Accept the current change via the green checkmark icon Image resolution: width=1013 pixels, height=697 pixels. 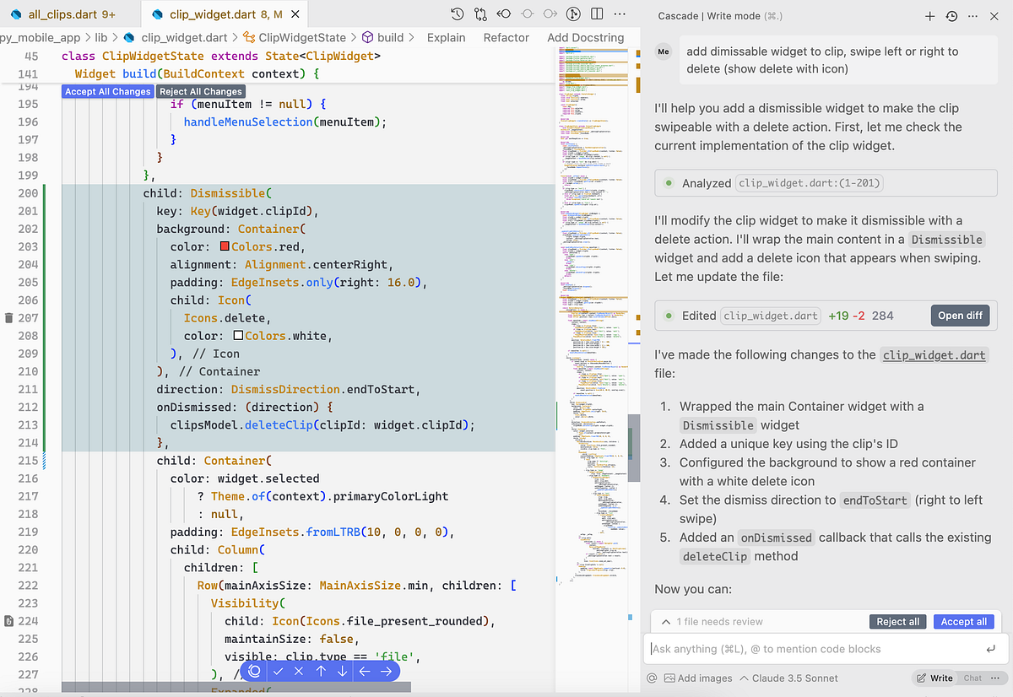(x=279, y=671)
